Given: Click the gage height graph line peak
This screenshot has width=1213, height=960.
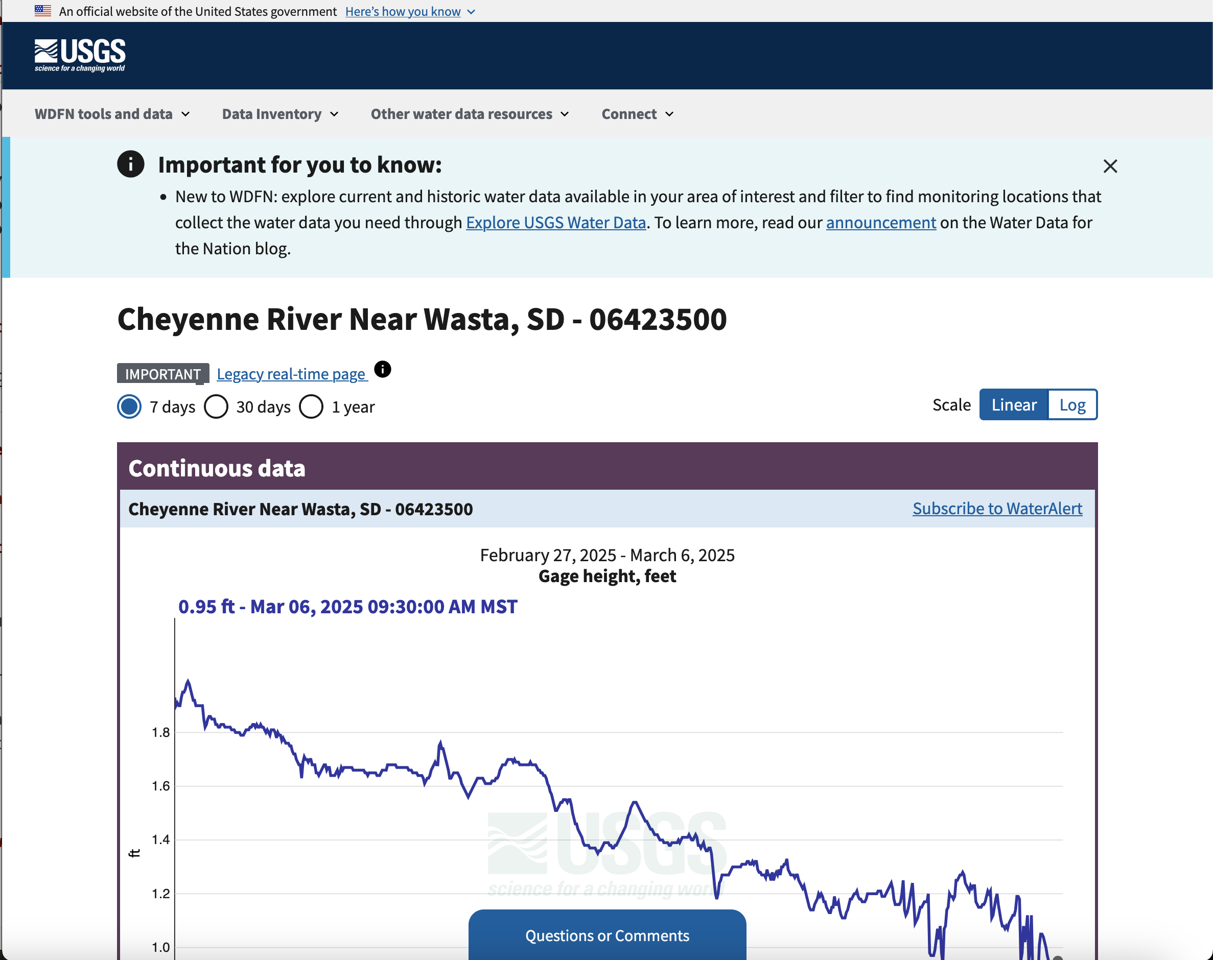Looking at the screenshot, I should click(189, 681).
